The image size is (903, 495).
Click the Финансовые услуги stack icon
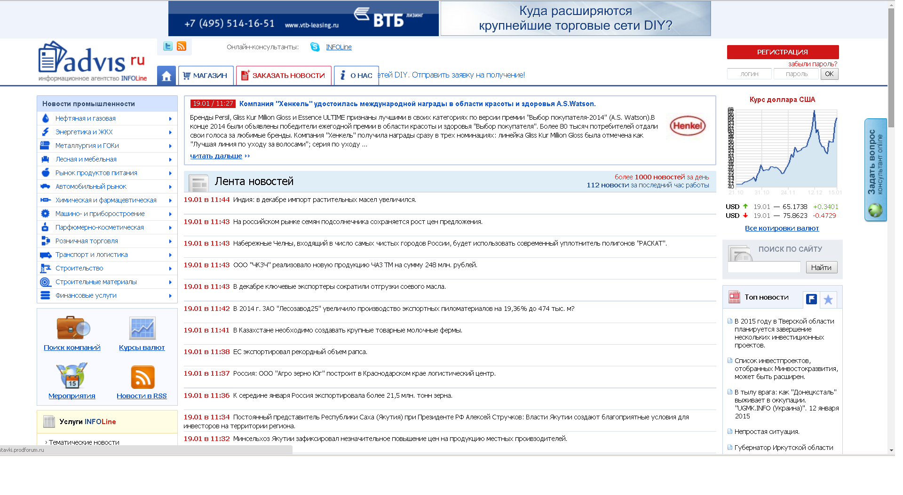(x=45, y=295)
